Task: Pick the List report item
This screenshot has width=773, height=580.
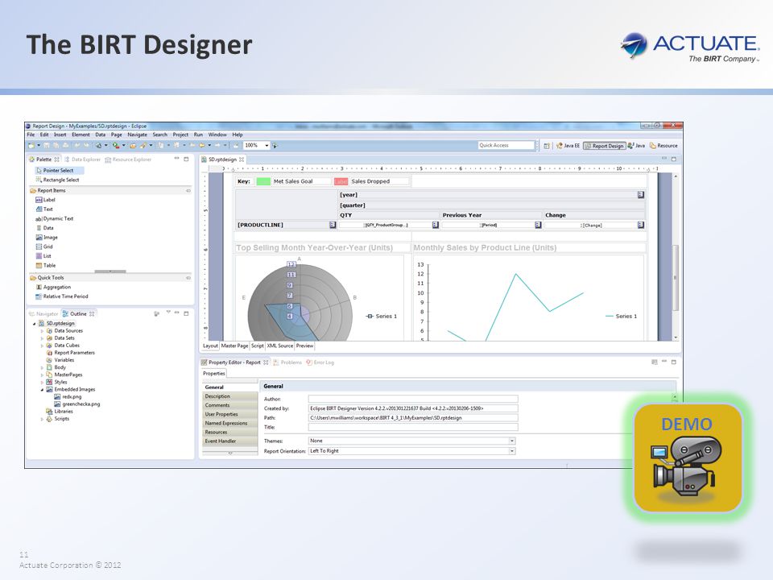Action: pyautogui.click(x=43, y=256)
